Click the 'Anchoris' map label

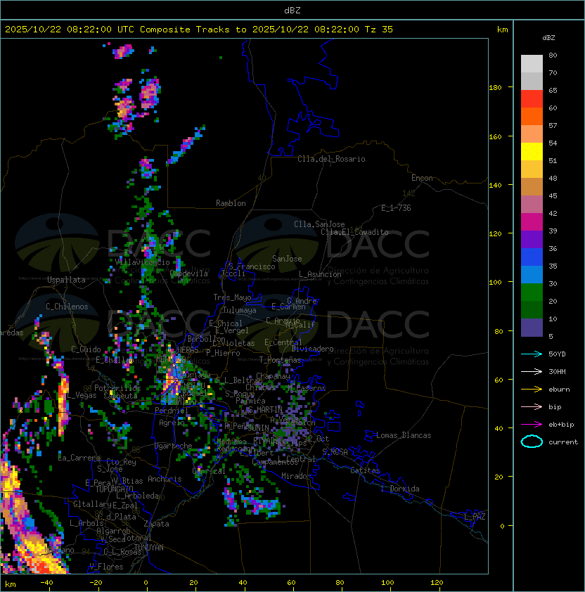point(165,479)
